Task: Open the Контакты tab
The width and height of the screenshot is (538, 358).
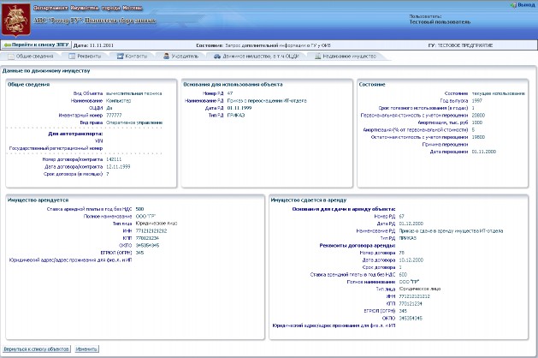Action: (132, 56)
